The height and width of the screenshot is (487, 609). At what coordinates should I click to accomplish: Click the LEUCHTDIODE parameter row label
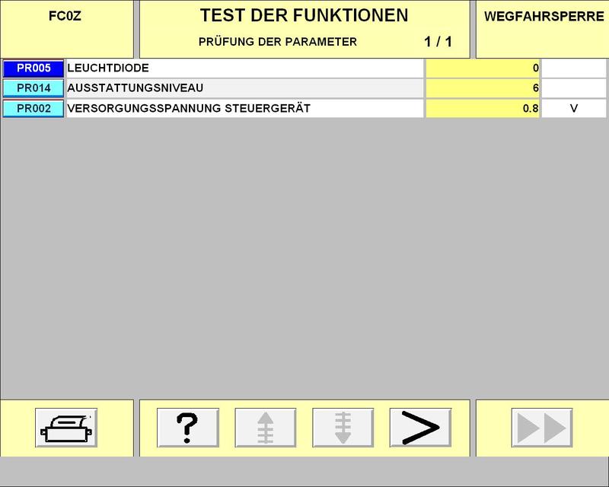[x=244, y=68]
